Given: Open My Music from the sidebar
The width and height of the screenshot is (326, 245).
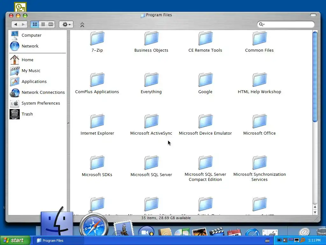Looking at the screenshot, I should (x=25, y=71).
